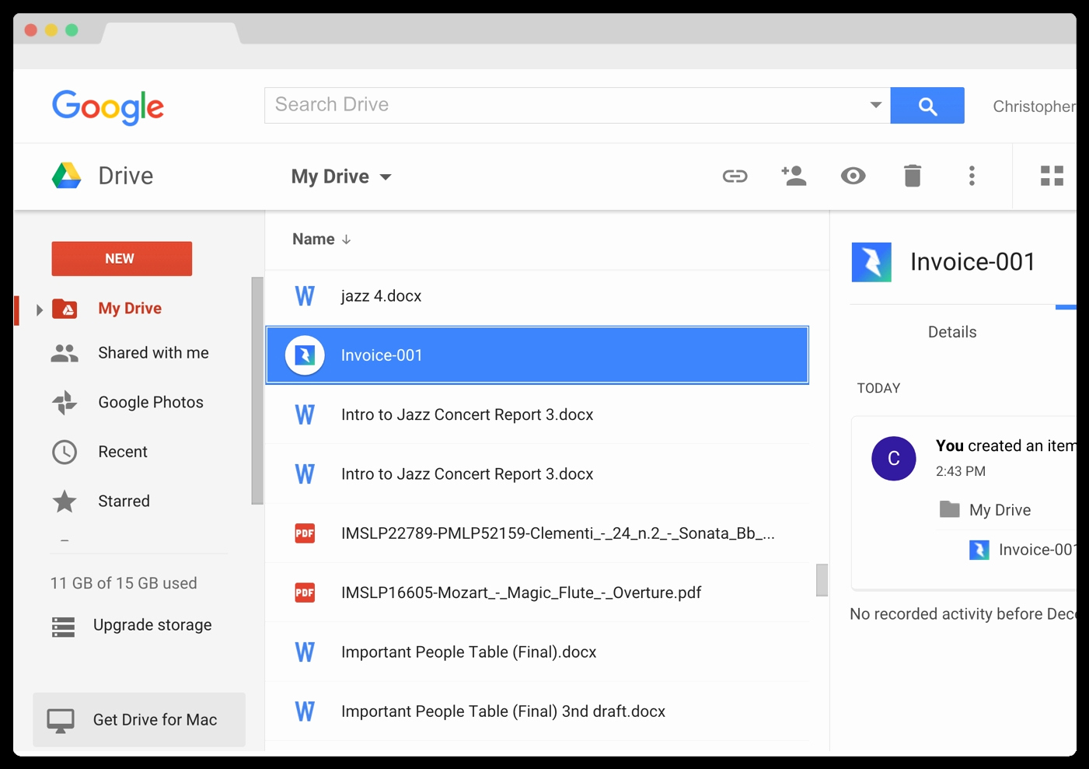Click PDF icon of Mozart Magic Flute file
Screen dimensions: 1089x769
click(x=305, y=592)
